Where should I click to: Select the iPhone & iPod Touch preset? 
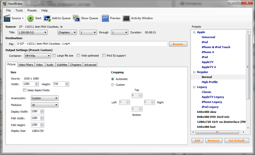[216, 47]
